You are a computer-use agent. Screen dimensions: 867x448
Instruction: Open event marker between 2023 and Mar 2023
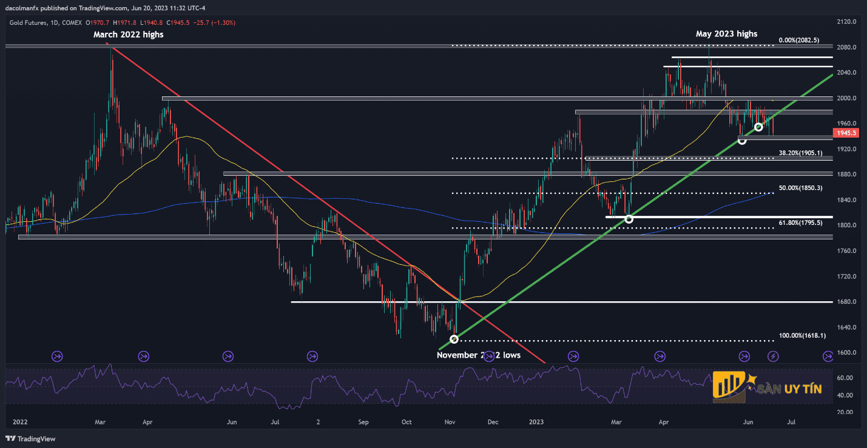(574, 356)
